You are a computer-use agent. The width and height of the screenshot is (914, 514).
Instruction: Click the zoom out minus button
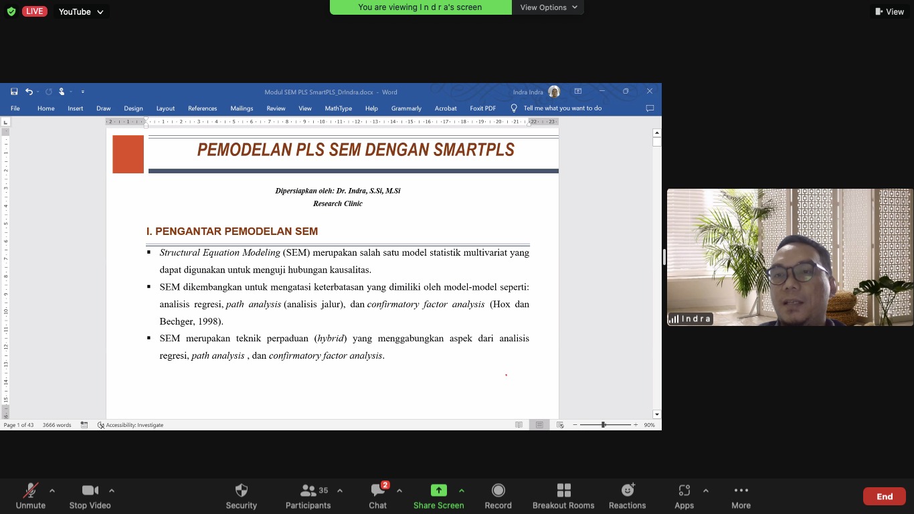click(575, 425)
